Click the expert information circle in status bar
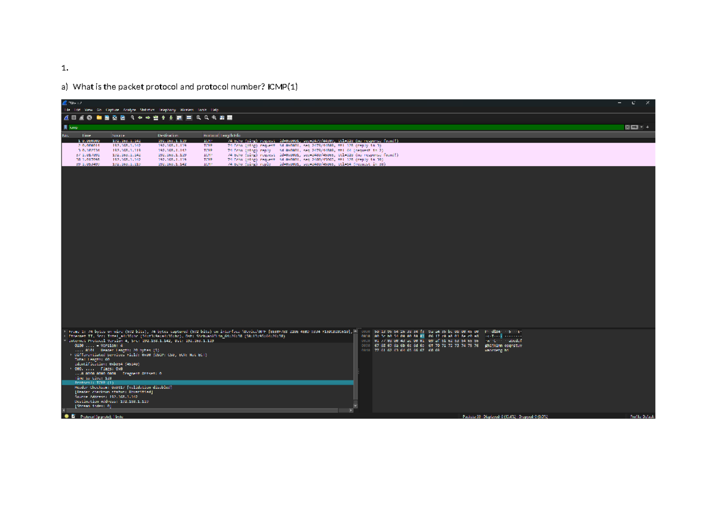The width and height of the screenshot is (716, 507). (66, 416)
